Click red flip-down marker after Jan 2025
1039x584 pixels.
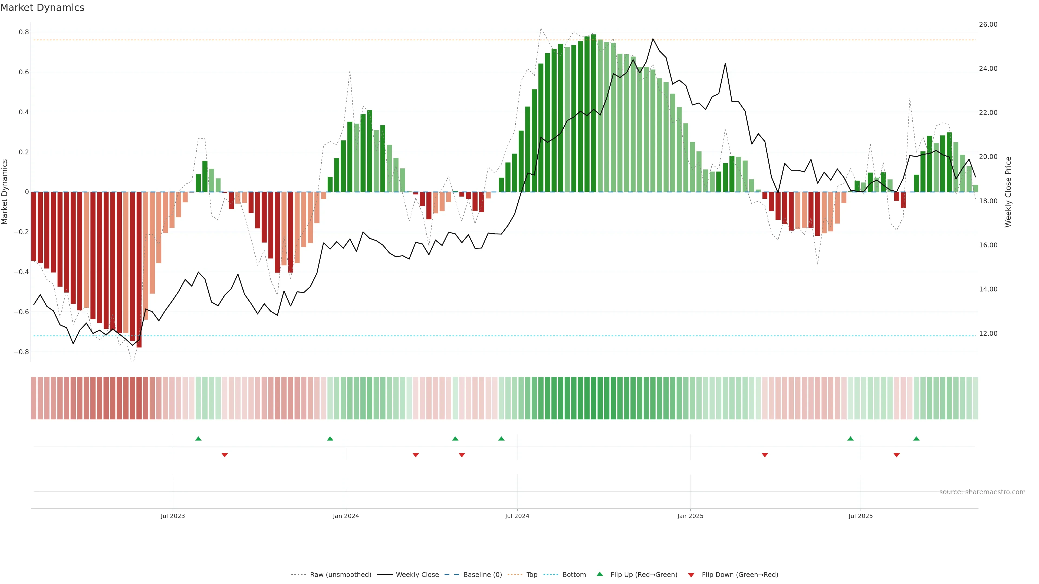click(765, 455)
